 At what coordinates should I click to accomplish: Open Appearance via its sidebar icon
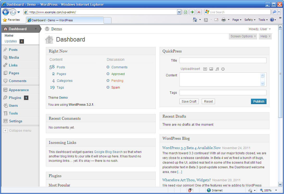5,90
